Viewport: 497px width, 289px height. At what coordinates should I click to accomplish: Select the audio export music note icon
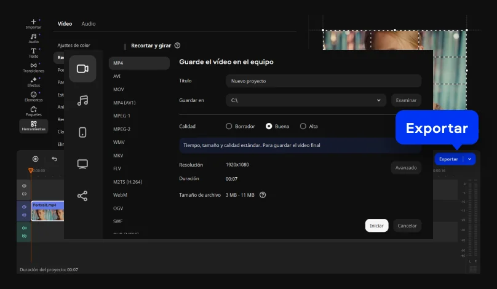(82, 100)
